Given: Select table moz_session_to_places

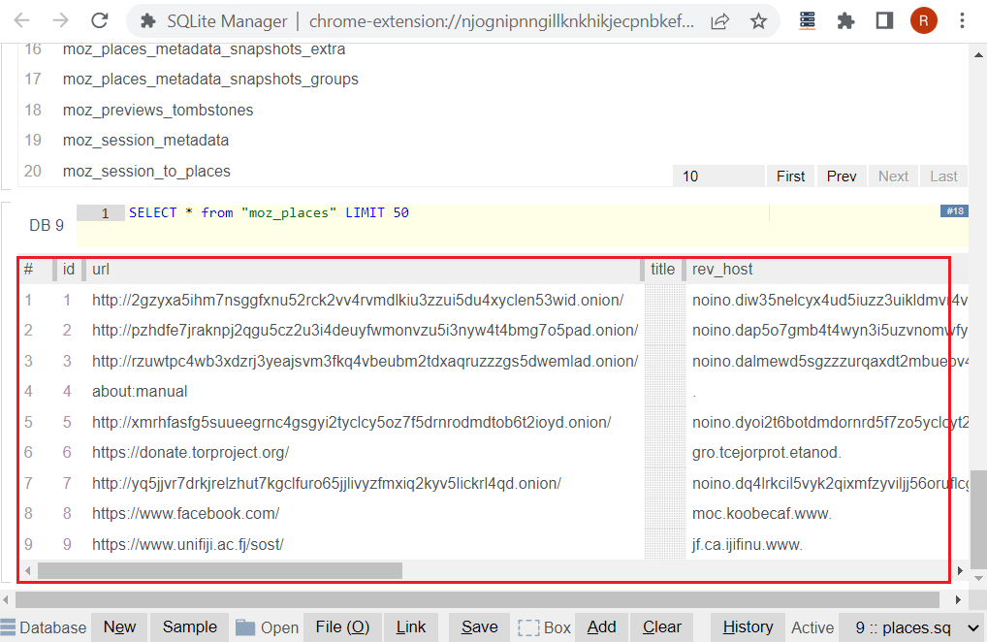Looking at the screenshot, I should point(146,172).
